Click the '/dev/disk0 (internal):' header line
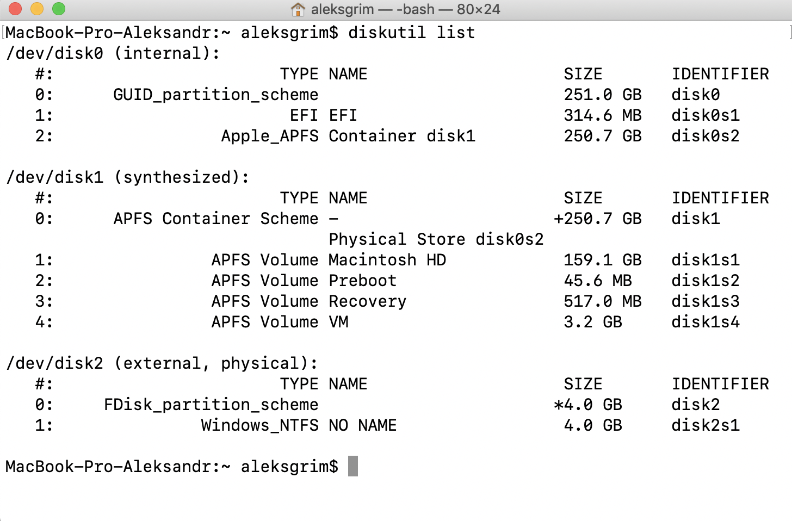The height and width of the screenshot is (521, 792). click(113, 53)
